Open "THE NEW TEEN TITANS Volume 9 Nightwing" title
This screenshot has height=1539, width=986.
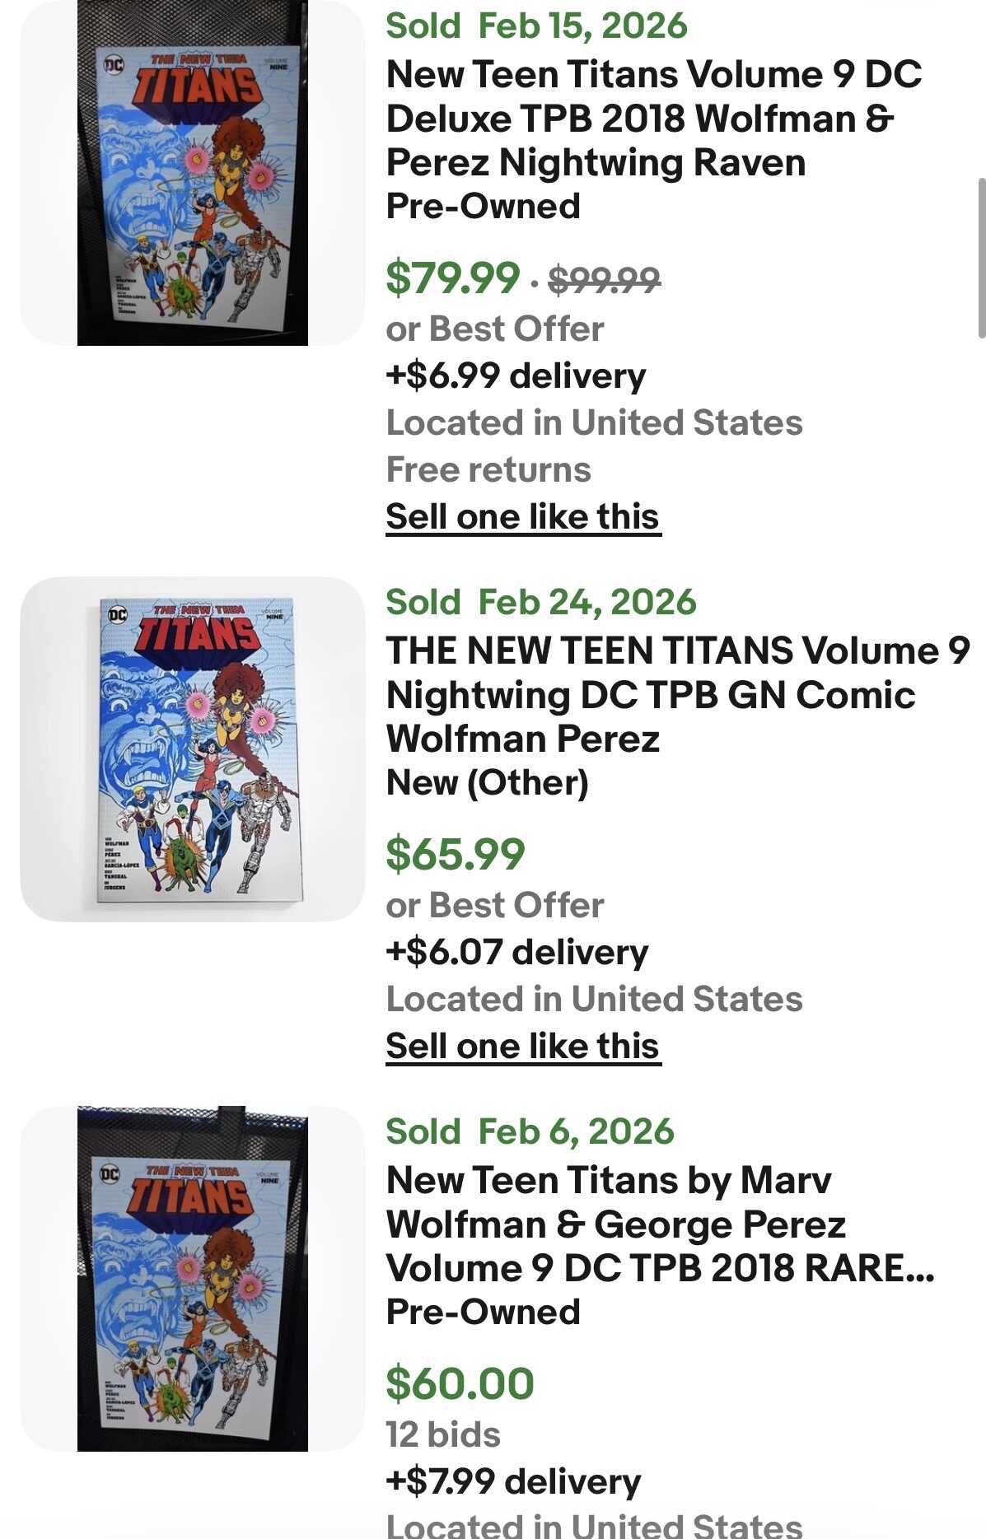point(677,694)
